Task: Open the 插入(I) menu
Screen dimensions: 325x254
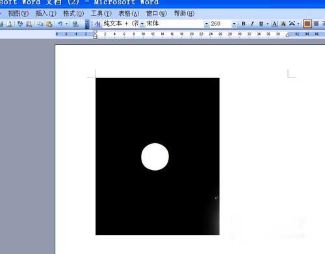Action: (x=45, y=14)
